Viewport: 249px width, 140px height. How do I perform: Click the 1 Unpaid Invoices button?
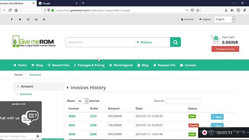coord(225,49)
